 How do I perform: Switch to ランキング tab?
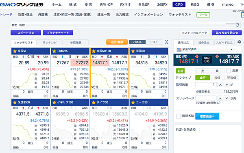[x=50, y=43]
